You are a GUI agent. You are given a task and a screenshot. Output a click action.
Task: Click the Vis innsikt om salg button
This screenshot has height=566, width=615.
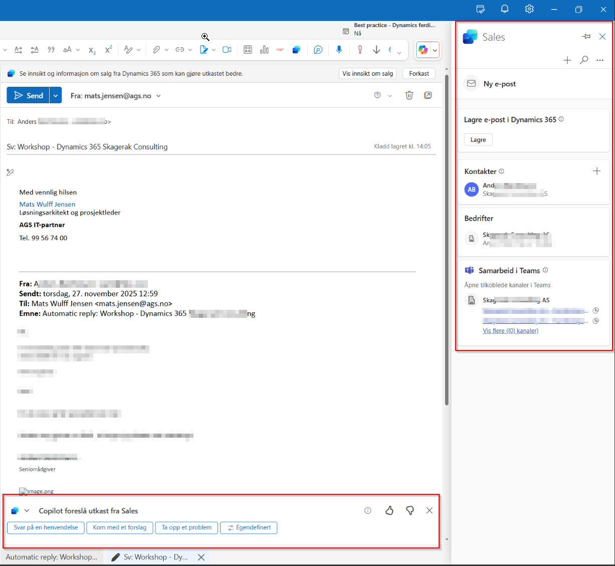(367, 74)
